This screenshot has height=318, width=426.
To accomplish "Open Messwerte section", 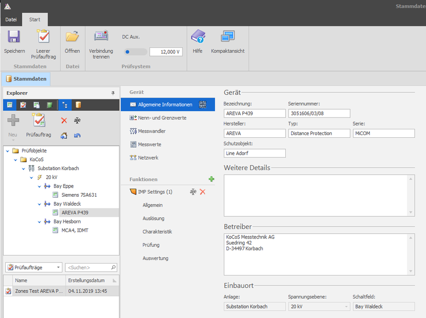I will (149, 145).
